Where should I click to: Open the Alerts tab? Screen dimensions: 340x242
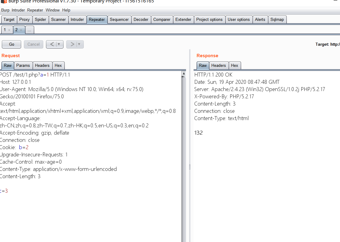260,20
